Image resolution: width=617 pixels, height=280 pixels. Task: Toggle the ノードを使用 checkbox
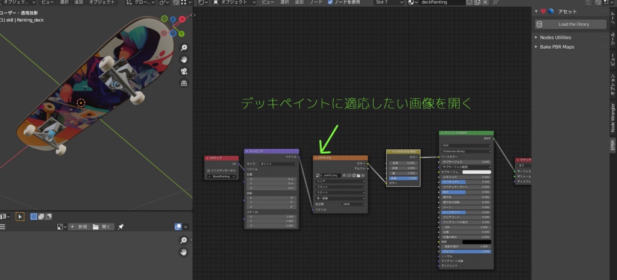click(x=331, y=2)
